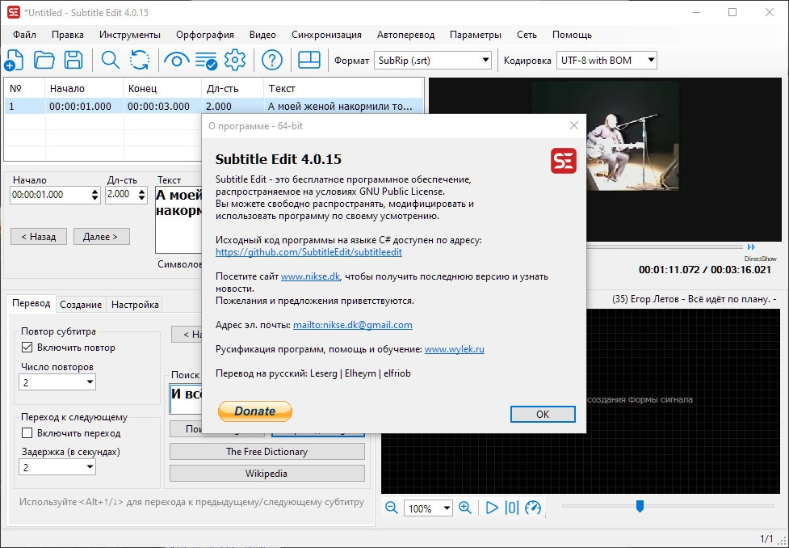The height and width of the screenshot is (548, 789).
Task: Click the center waveform position icon
Action: [511, 508]
